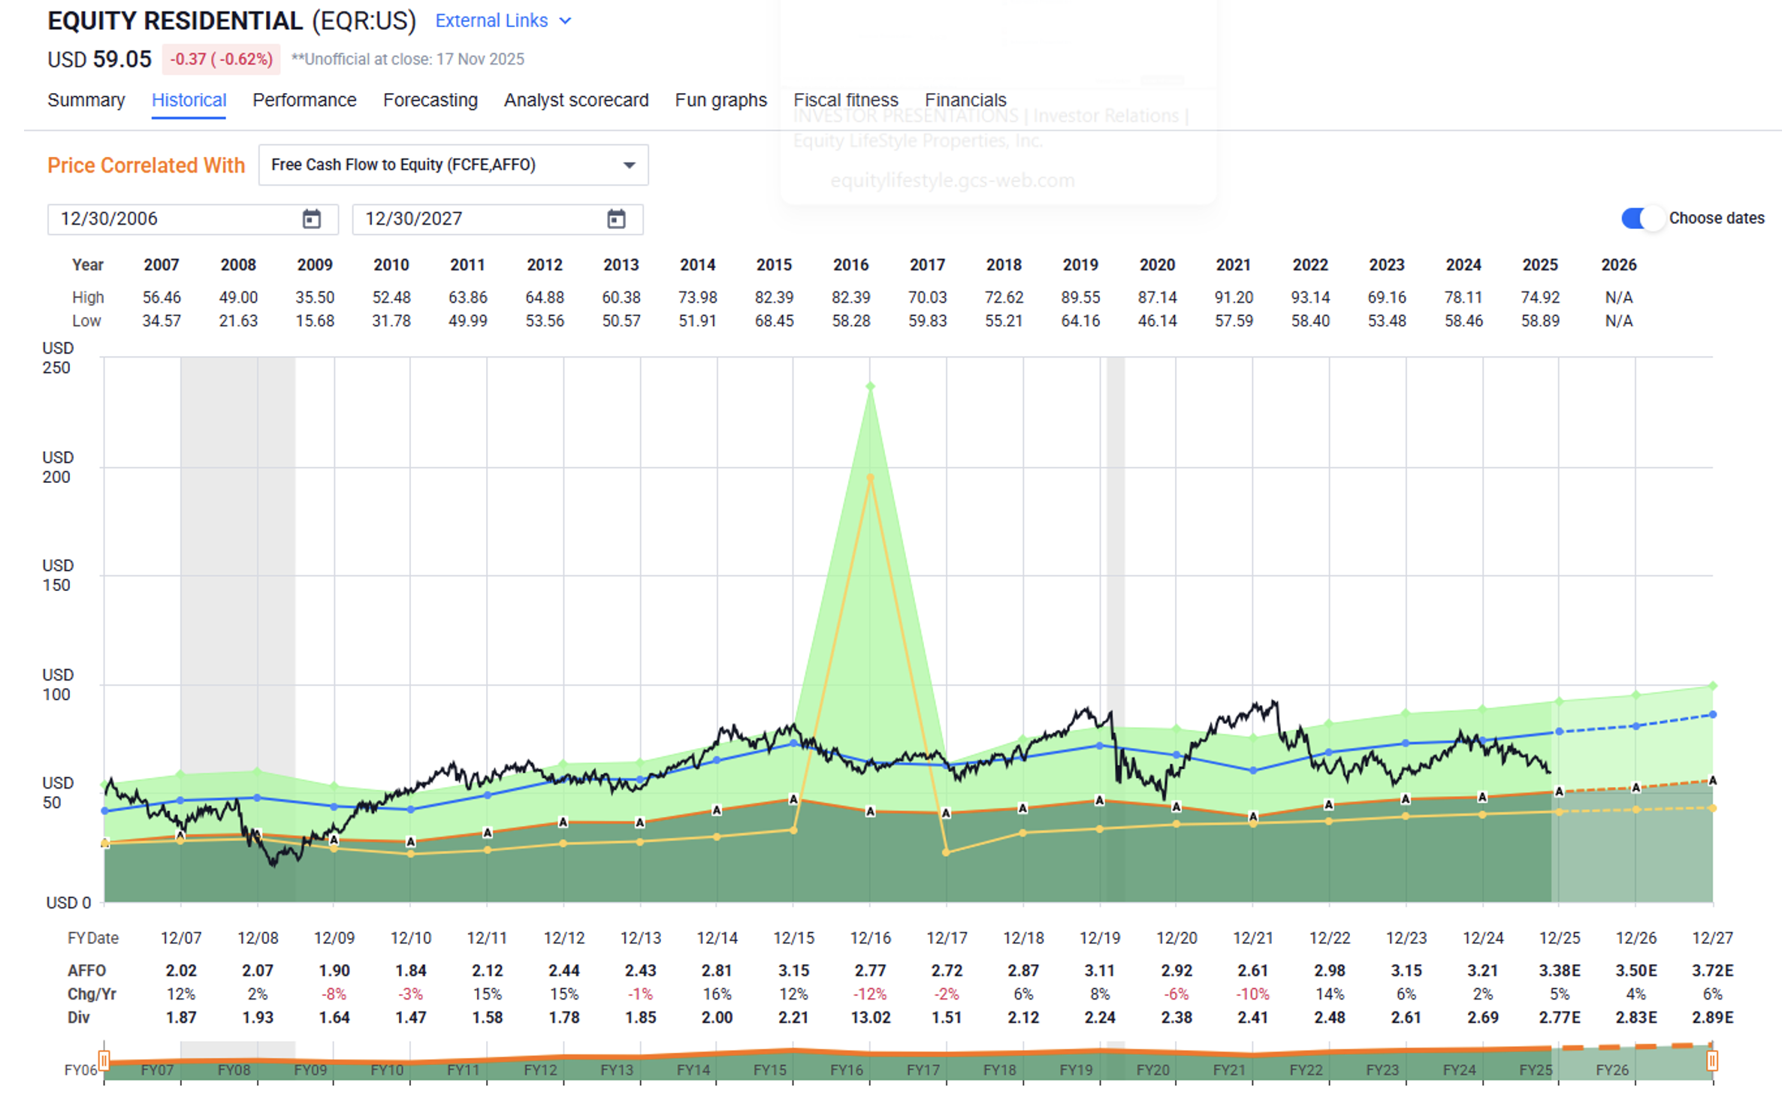Open the Analyst scorecard tab
1788x1113 pixels.
[x=575, y=100]
